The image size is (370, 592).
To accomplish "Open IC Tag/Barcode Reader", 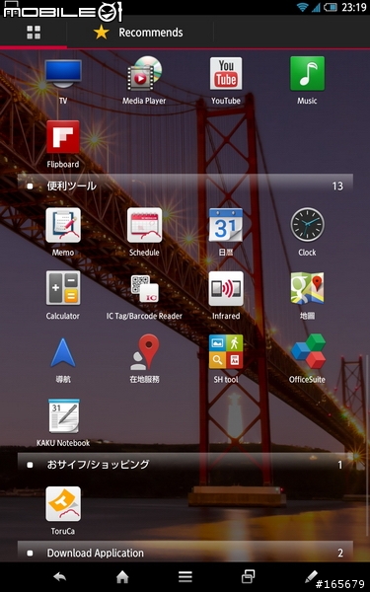I will tap(144, 288).
